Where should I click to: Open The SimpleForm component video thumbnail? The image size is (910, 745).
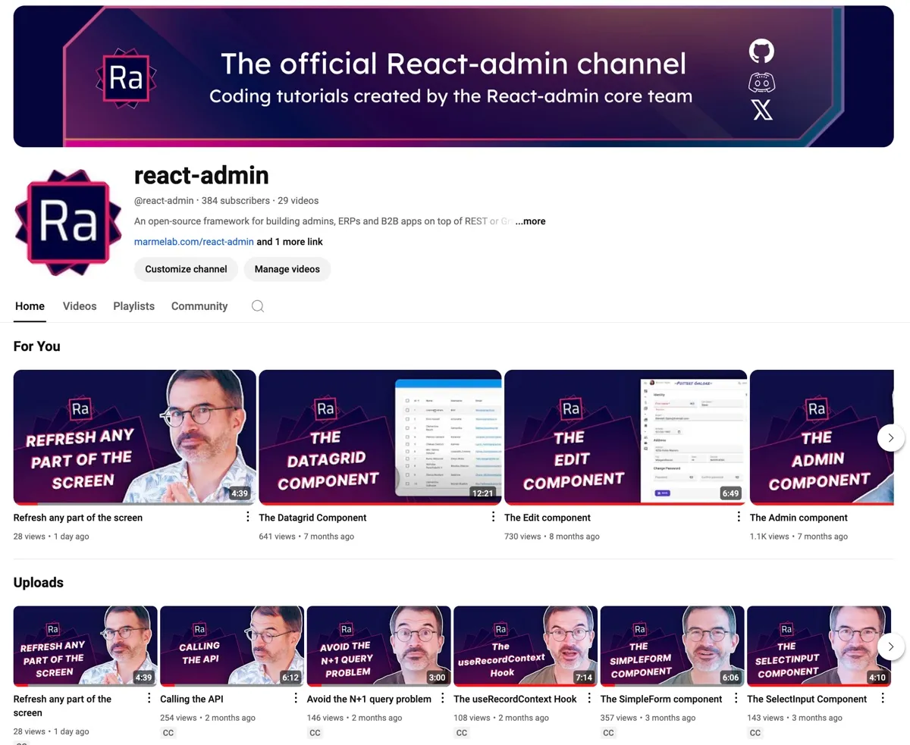click(672, 646)
